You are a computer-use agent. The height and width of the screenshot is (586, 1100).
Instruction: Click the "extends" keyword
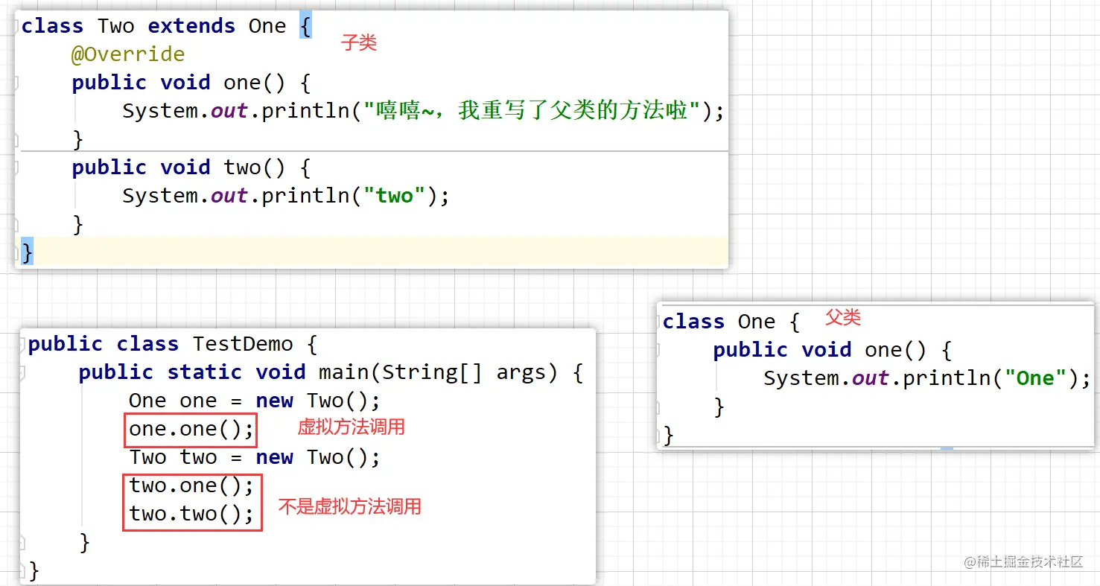pos(191,26)
